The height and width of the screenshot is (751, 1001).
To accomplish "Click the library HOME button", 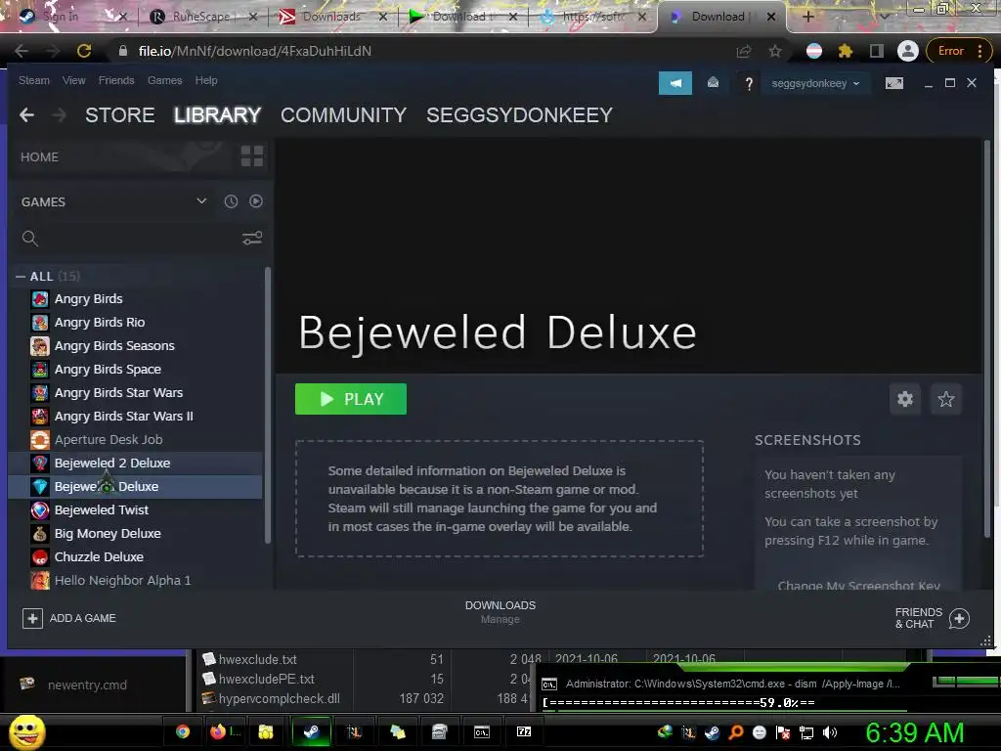I will click(39, 157).
